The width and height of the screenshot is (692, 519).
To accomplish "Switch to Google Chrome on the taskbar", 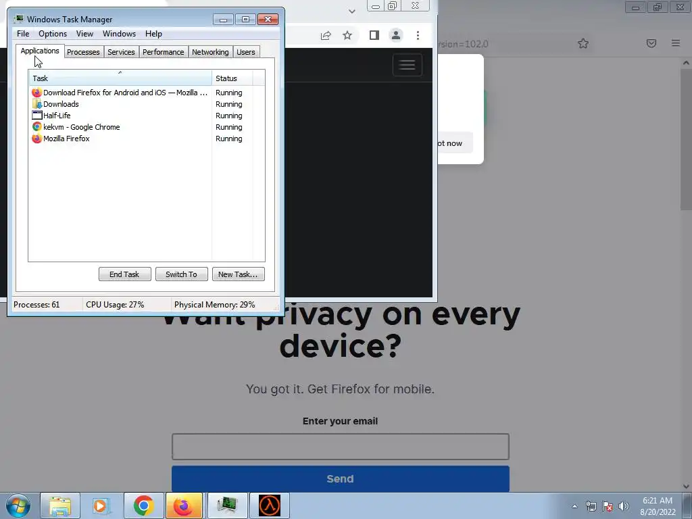I will tap(143, 505).
